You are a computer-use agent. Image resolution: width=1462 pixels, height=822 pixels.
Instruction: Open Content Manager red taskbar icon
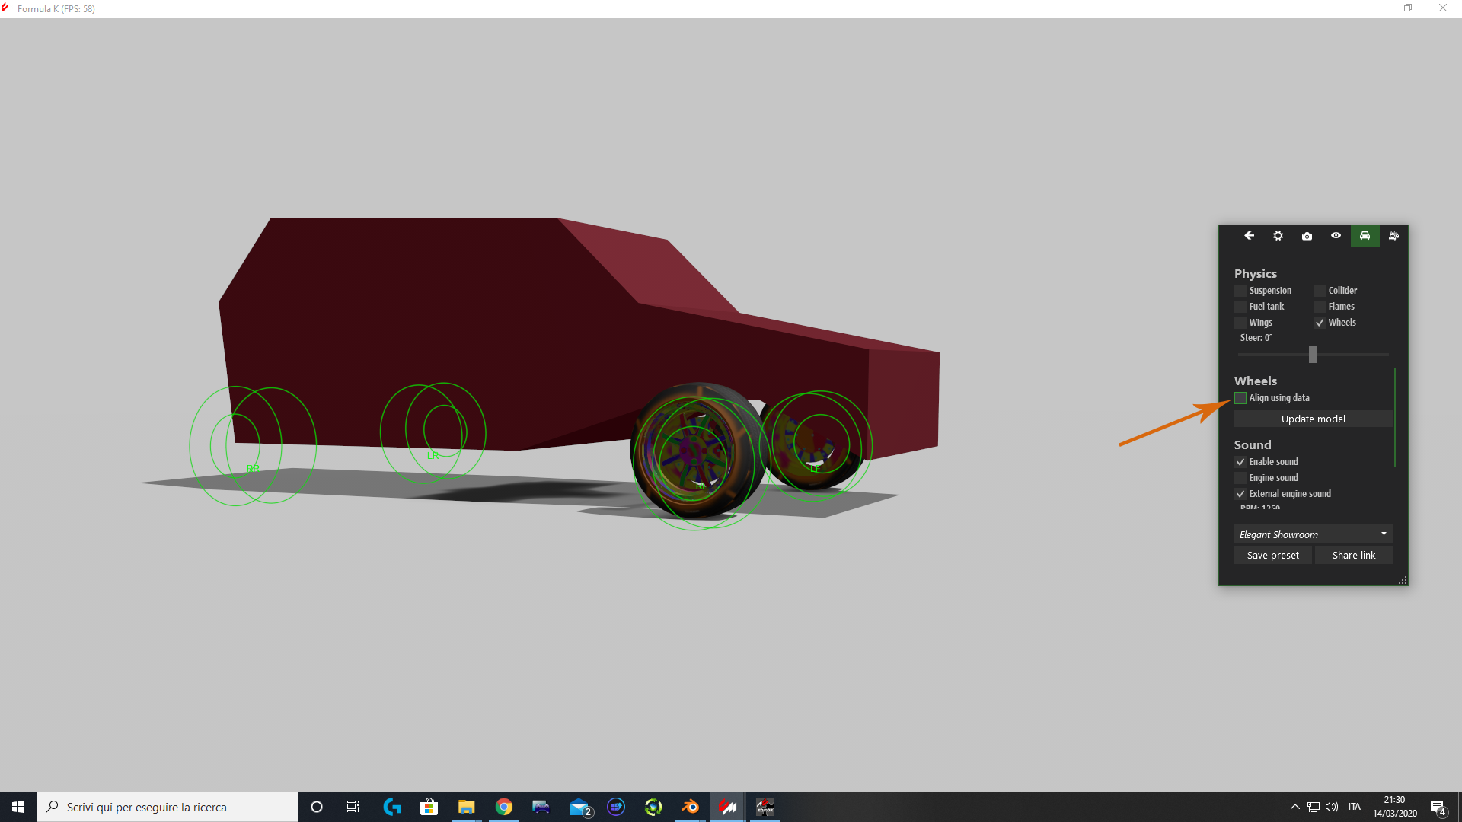point(728,807)
